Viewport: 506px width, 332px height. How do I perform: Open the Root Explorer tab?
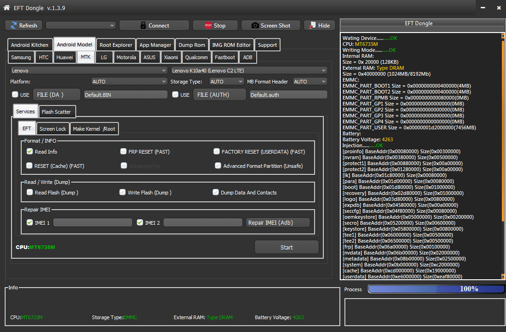[116, 45]
